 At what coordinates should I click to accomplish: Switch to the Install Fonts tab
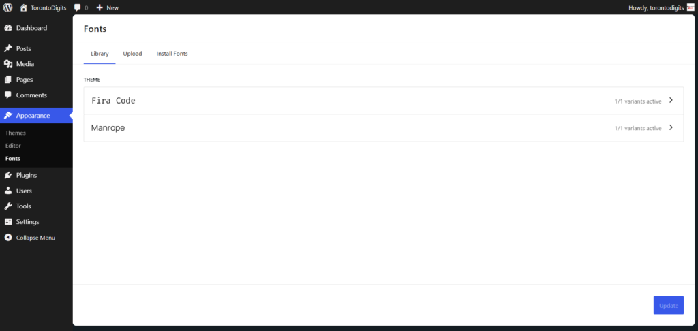(172, 54)
